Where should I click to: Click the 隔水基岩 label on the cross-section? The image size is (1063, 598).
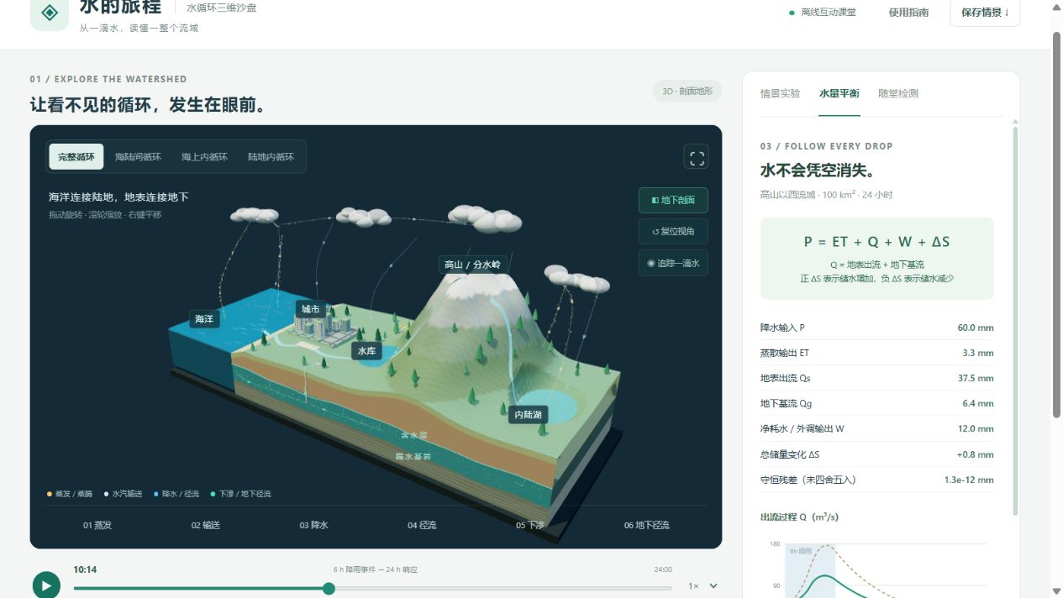pyautogui.click(x=413, y=456)
